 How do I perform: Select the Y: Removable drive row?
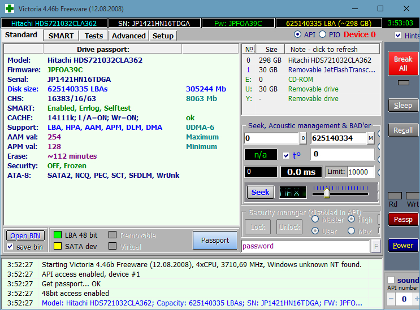coord(311,99)
